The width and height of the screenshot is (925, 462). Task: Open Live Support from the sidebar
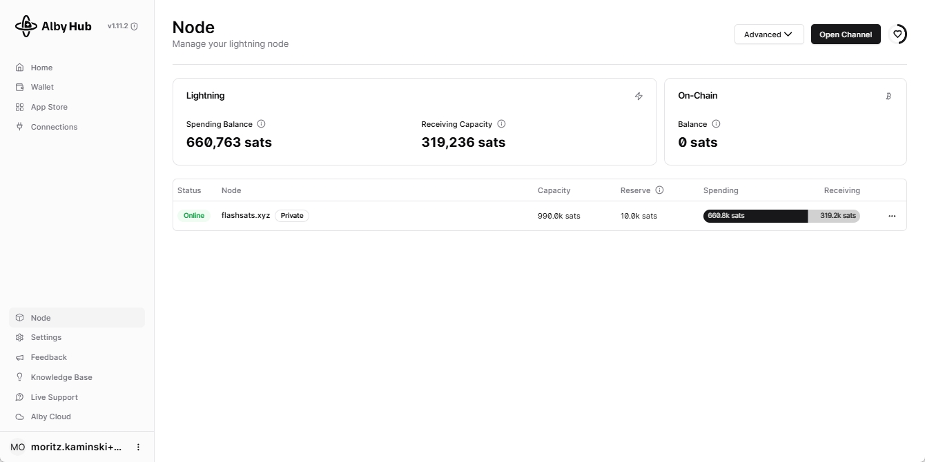(54, 397)
